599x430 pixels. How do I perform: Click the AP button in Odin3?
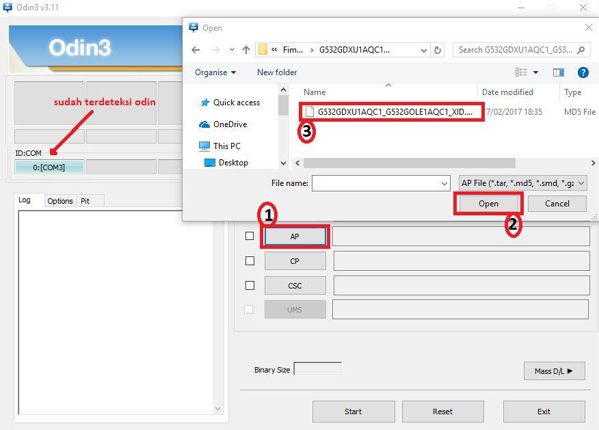295,237
